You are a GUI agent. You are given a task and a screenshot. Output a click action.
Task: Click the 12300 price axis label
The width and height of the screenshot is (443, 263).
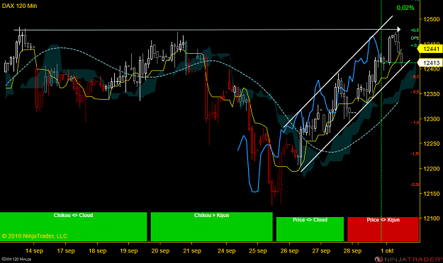(x=432, y=119)
